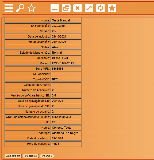Screen dimensions: 154x160
Task: Go to next record with Próximo
Action: pyautogui.click(x=31, y=156)
